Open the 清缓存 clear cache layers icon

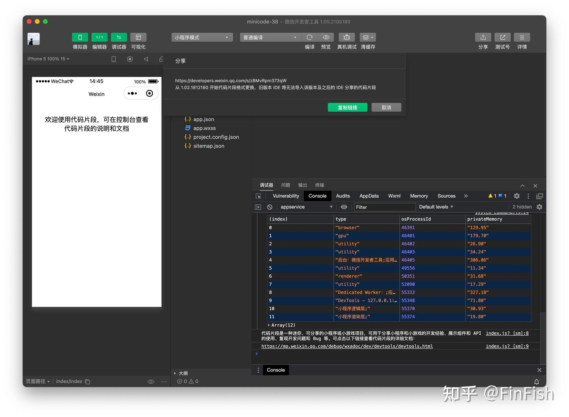click(368, 37)
